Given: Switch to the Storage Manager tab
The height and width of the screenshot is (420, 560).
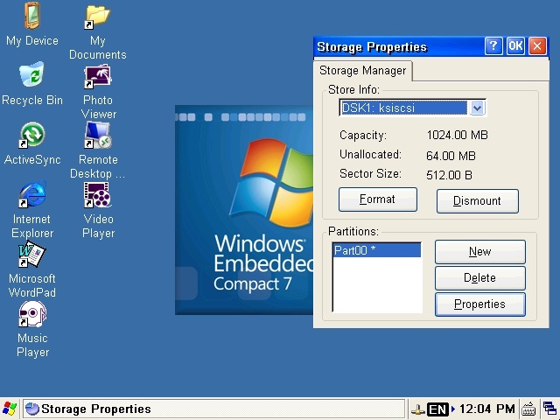Looking at the screenshot, I should (x=362, y=71).
